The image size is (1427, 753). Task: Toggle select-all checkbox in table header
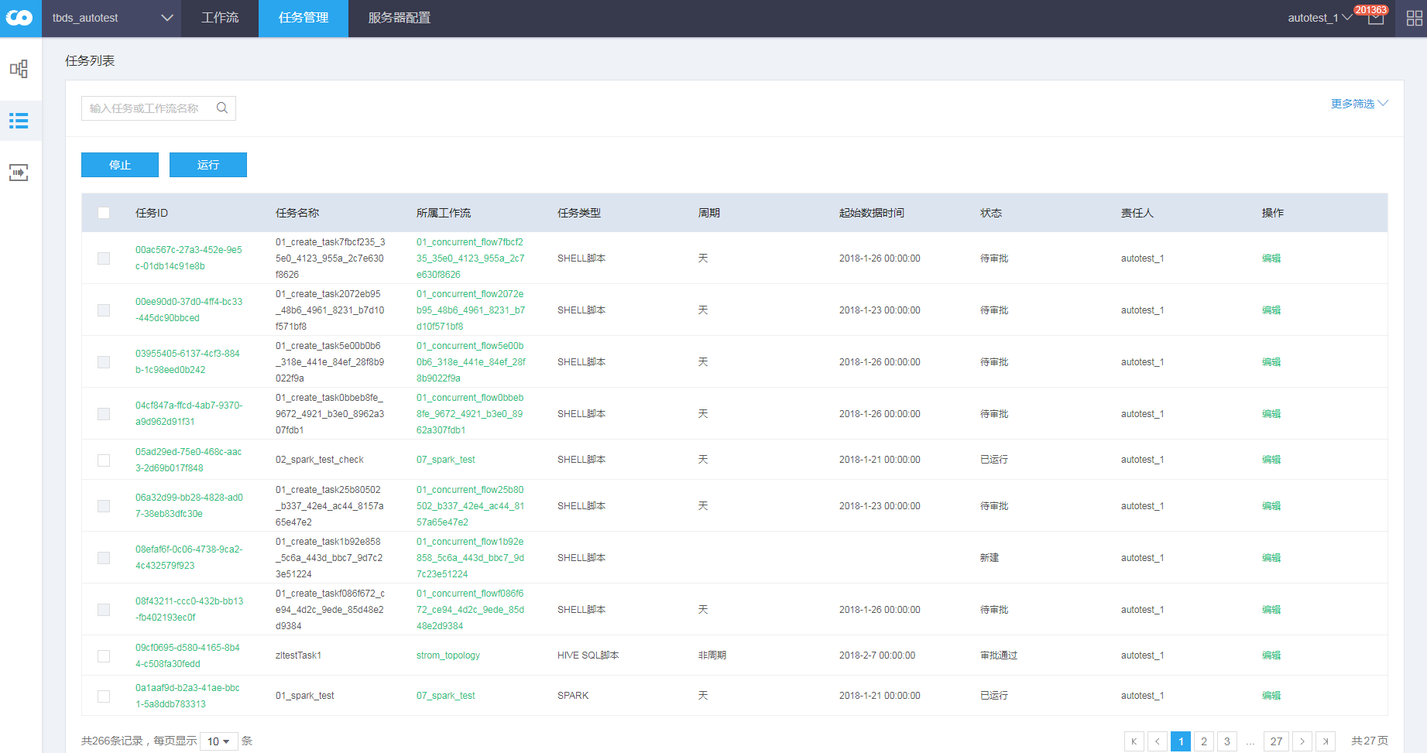tap(104, 213)
